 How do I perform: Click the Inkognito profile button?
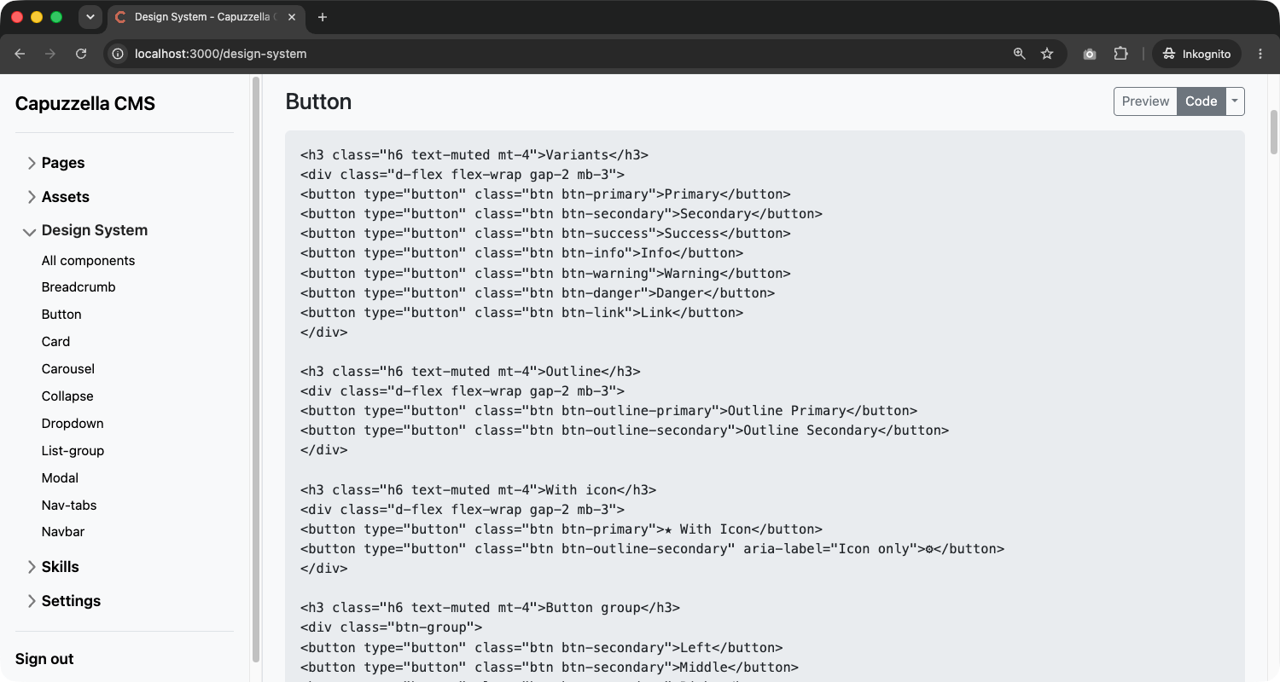tap(1198, 54)
